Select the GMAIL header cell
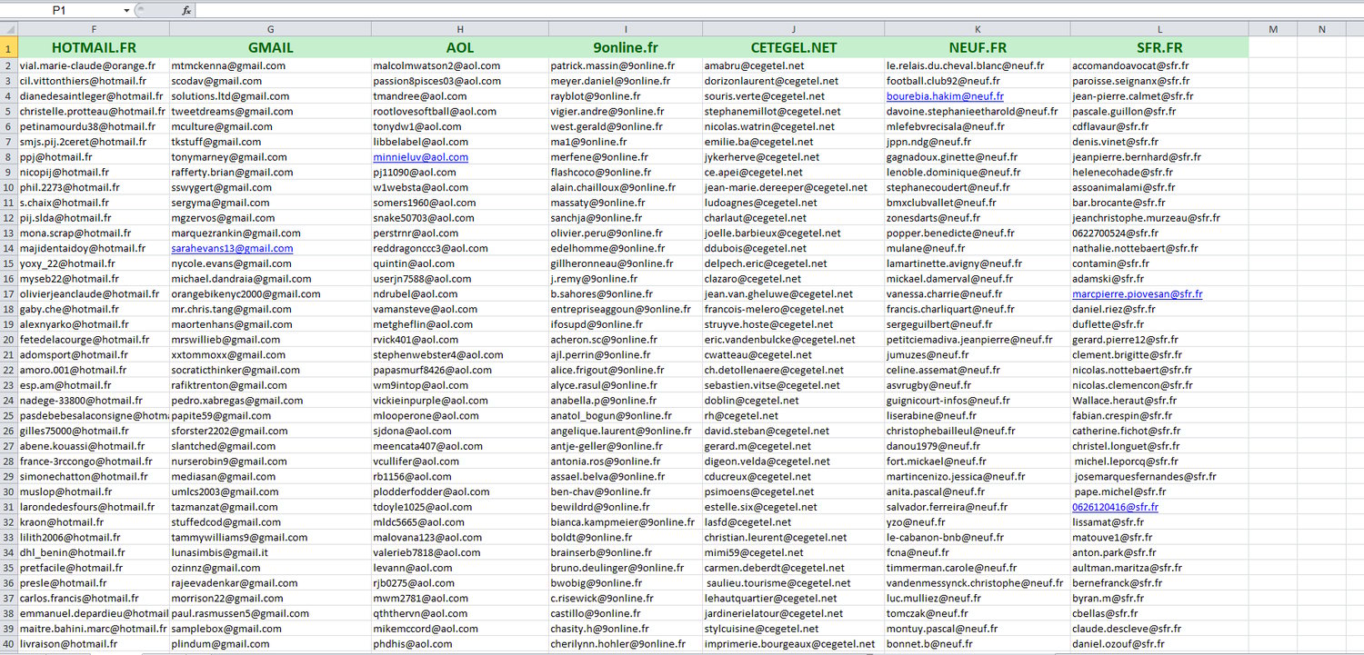This screenshot has width=1364, height=655. pyautogui.click(x=270, y=47)
